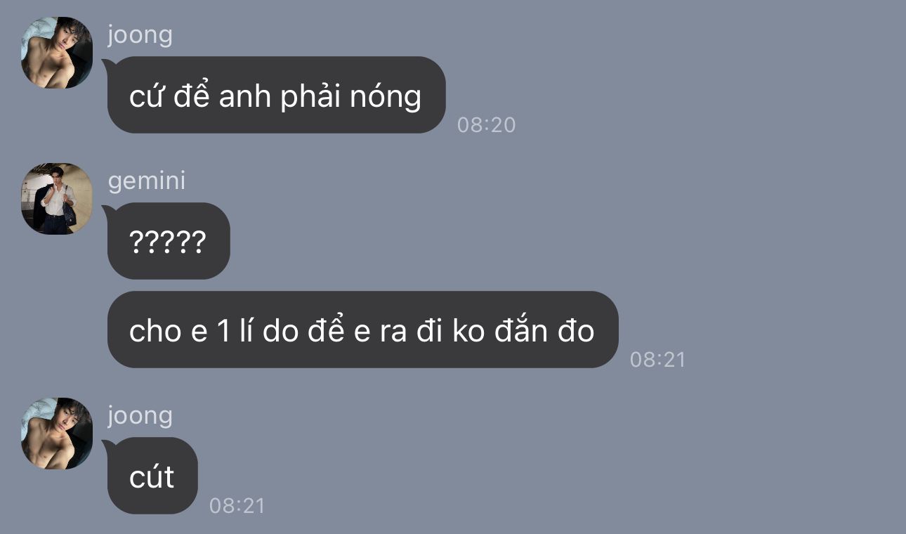
Task: Select the "cho e 1 lí do" message bubble
Action: point(362,330)
